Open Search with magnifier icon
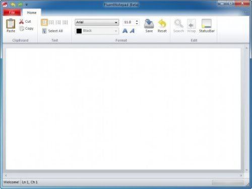Screen dimensions: 252x189 coord(178,26)
